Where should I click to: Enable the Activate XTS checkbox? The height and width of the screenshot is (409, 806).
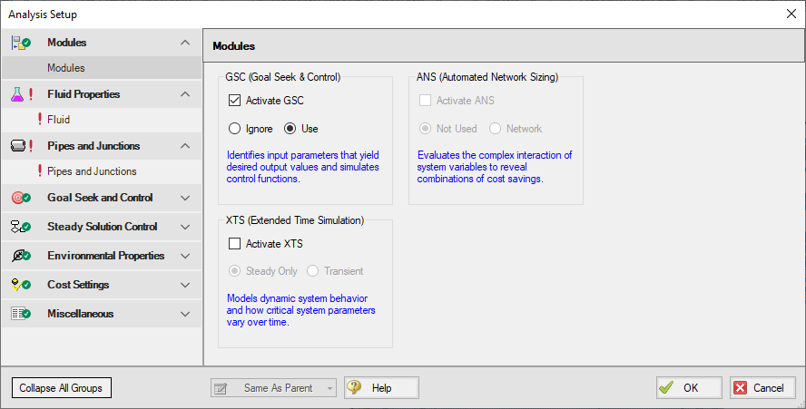[235, 243]
